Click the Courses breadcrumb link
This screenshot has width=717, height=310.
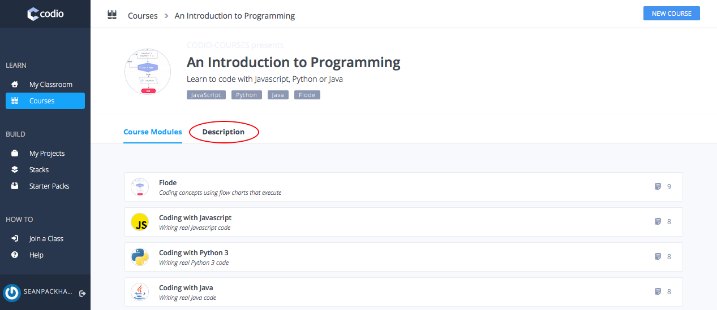(x=143, y=16)
